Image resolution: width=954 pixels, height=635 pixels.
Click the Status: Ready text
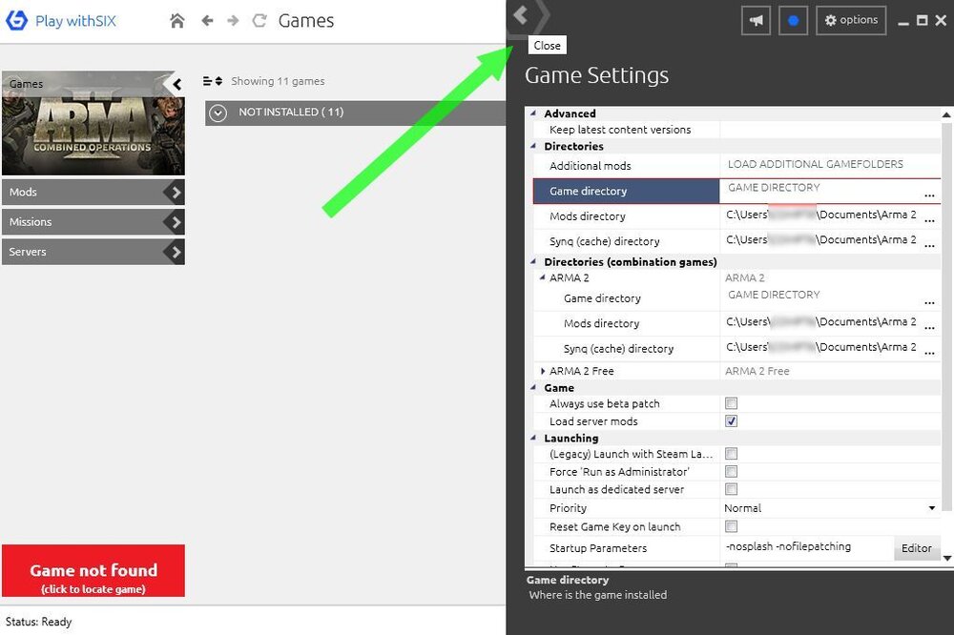click(39, 622)
